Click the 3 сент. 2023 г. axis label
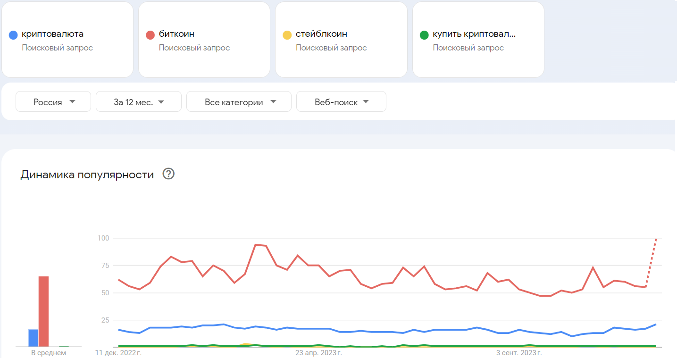Screen dimensions: 677x358 click(519, 352)
